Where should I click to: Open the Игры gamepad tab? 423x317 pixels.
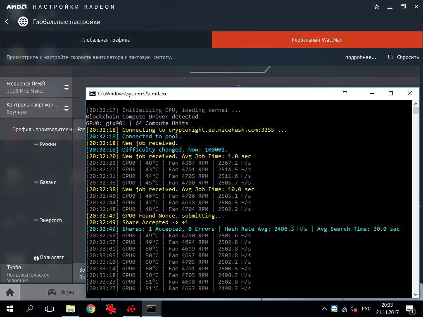click(x=61, y=292)
